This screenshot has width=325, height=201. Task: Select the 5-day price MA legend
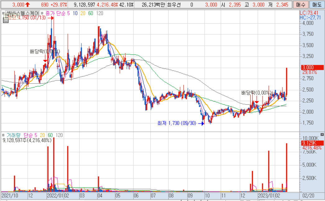pyautogui.click(x=68, y=13)
